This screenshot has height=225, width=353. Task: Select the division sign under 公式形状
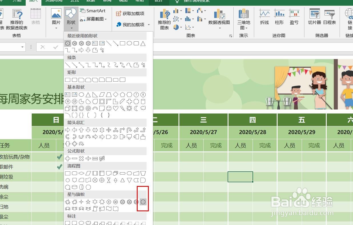pyautogui.click(x=88, y=159)
